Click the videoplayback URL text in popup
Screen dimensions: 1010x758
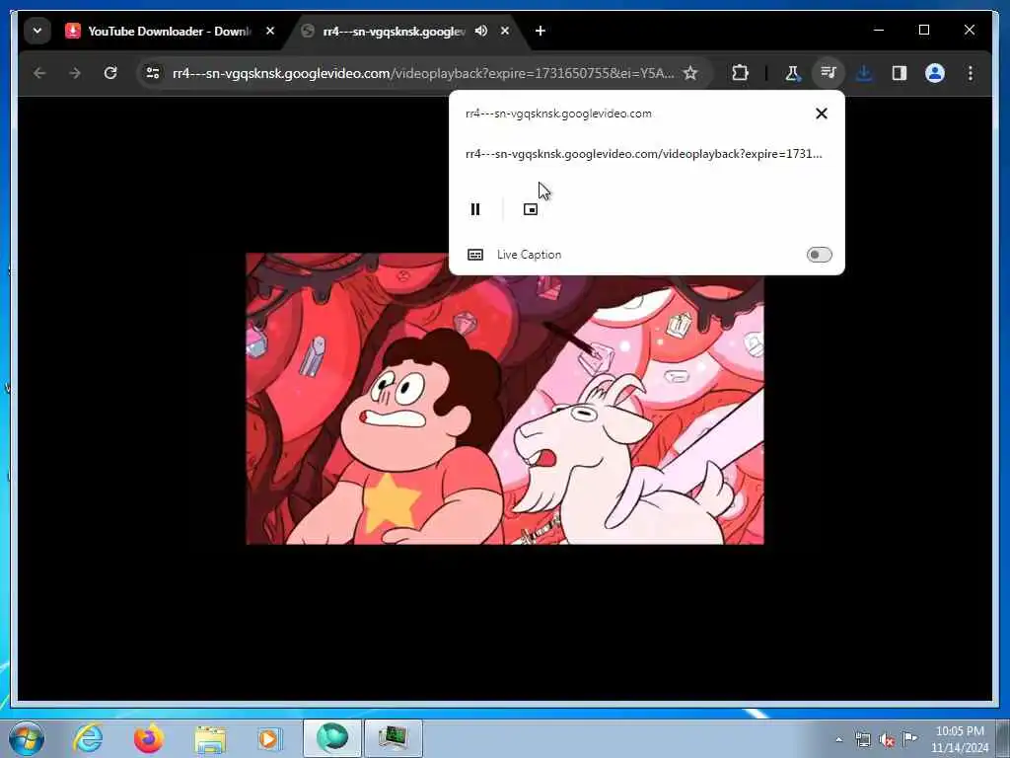643,154
